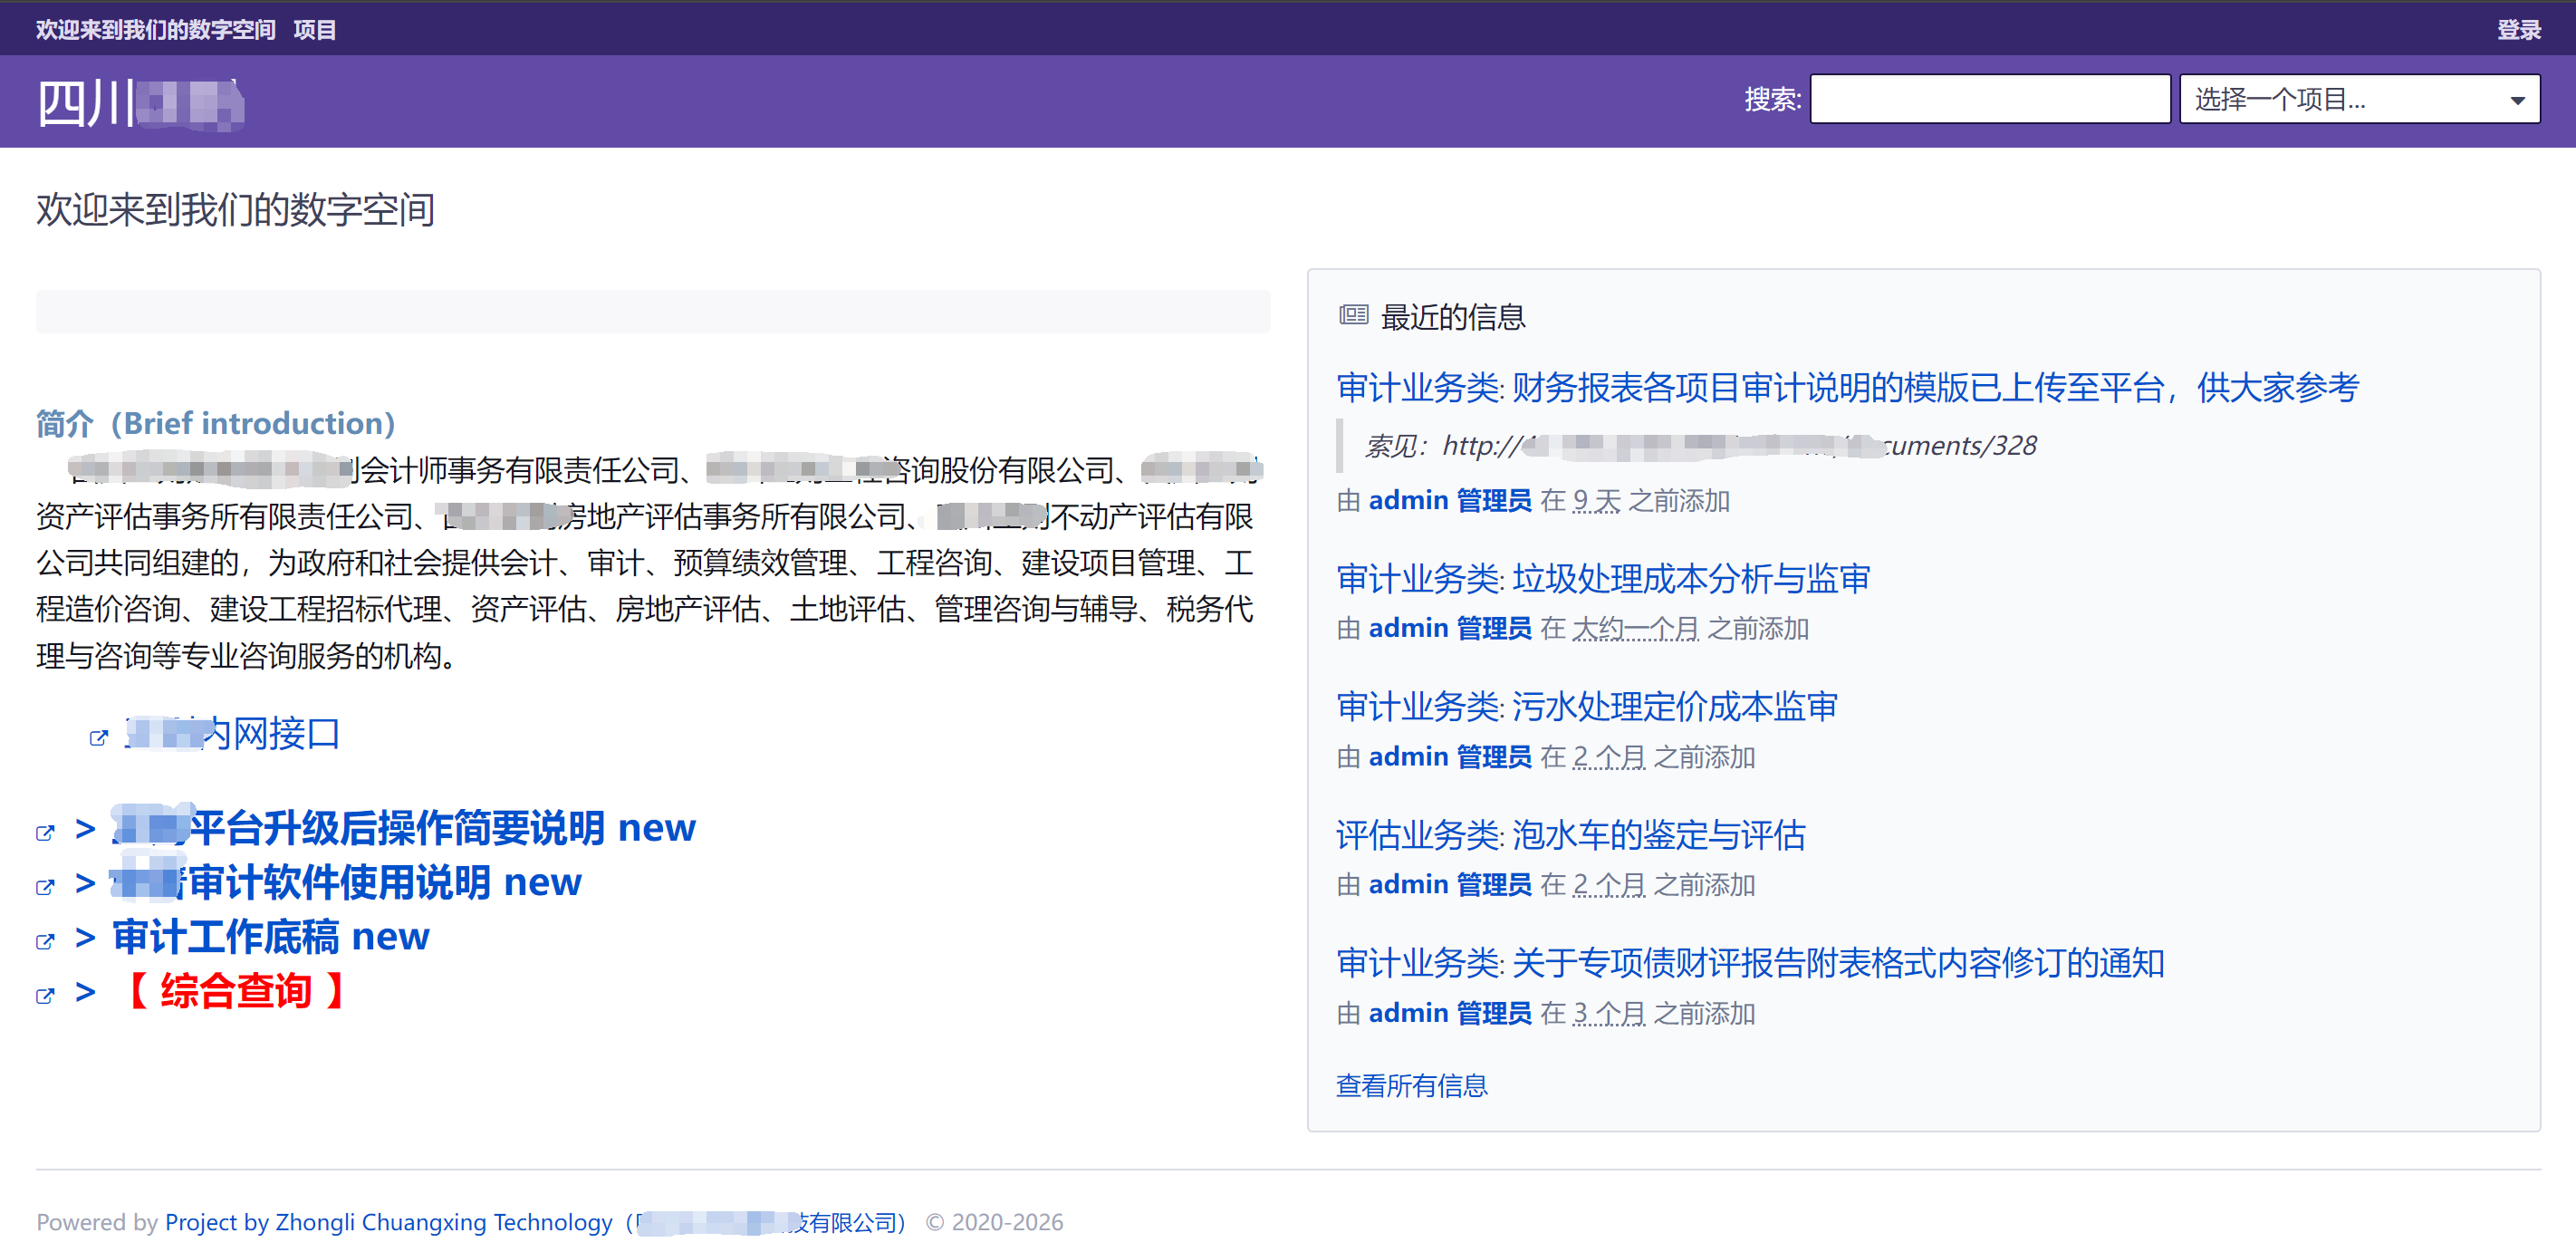Open the 项目 menu item

pos(315,30)
